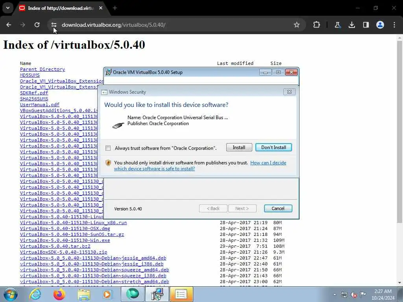This screenshot has height=302, width=403.
Task: Download VirtualBoxSDK-5.0.40-115130.zip
Action: coord(63,252)
